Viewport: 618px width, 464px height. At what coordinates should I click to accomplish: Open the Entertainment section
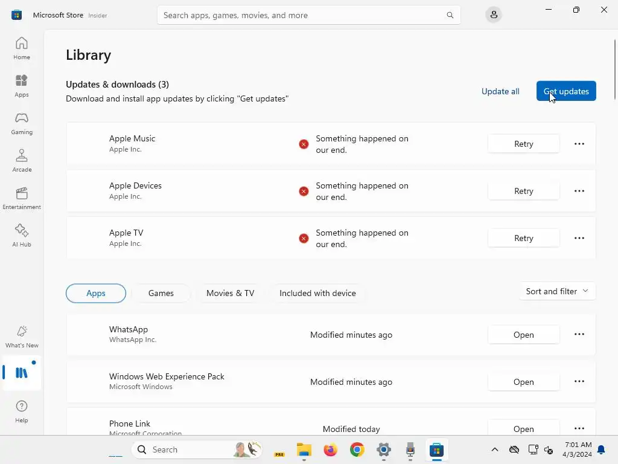(x=22, y=198)
